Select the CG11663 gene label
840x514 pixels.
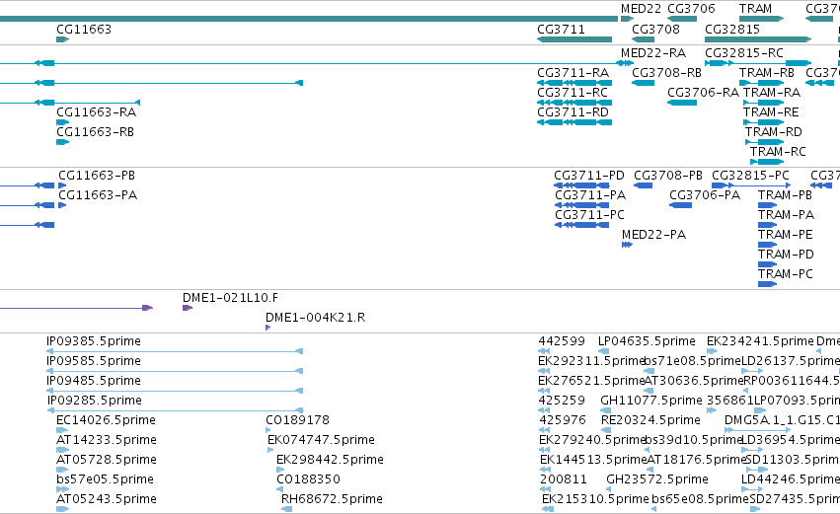(x=84, y=30)
